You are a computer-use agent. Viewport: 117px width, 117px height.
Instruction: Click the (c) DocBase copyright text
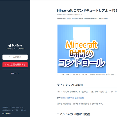pyautogui.click(x=6, y=114)
